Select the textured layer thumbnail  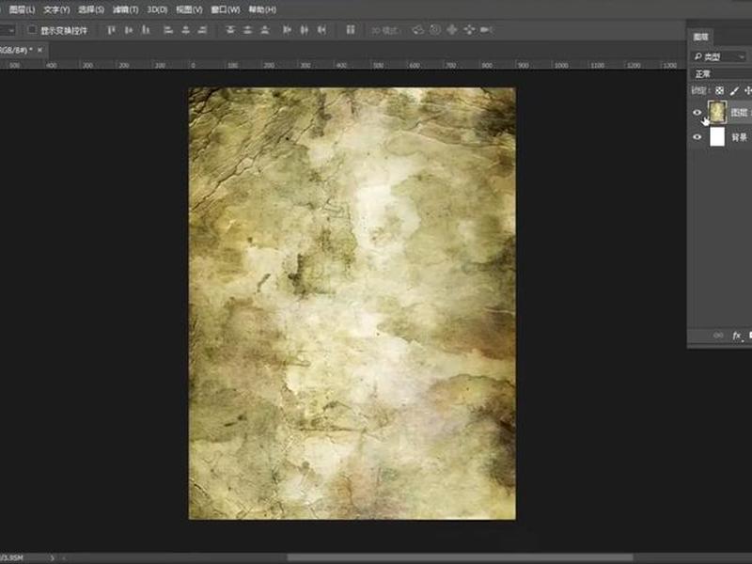(x=717, y=113)
